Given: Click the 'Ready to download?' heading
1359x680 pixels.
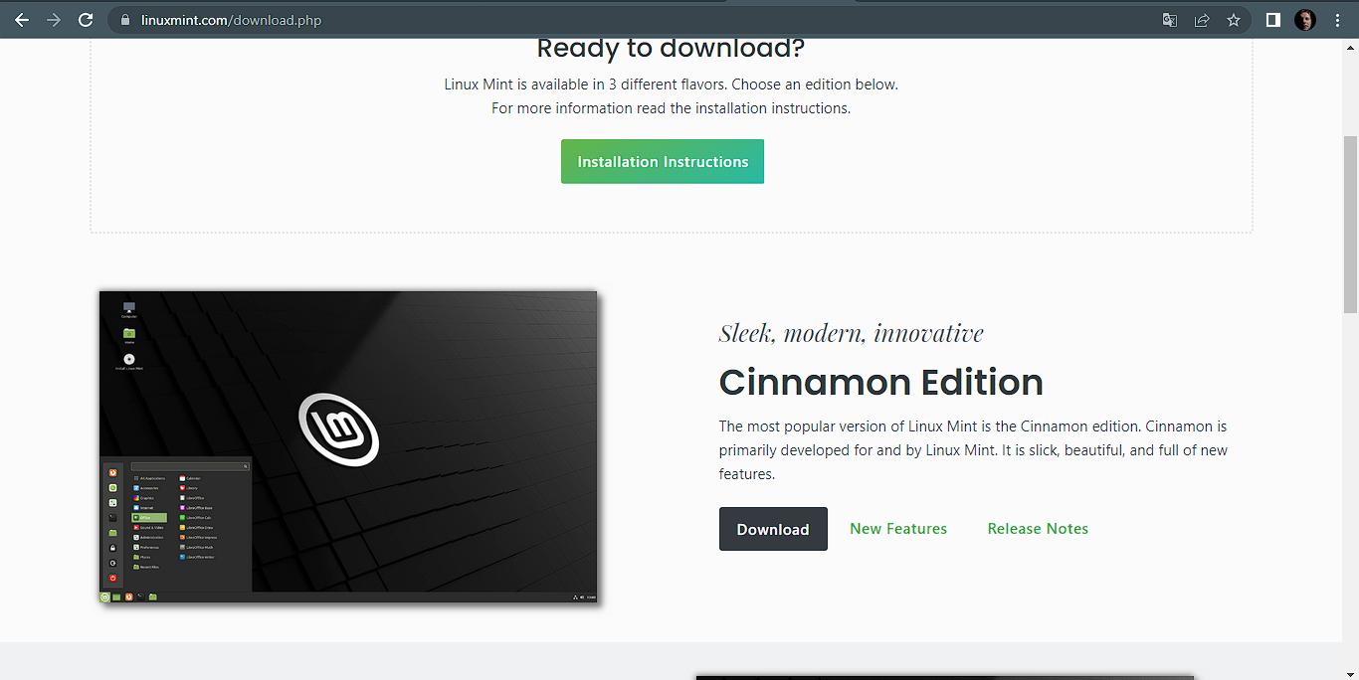Looking at the screenshot, I should tap(671, 48).
